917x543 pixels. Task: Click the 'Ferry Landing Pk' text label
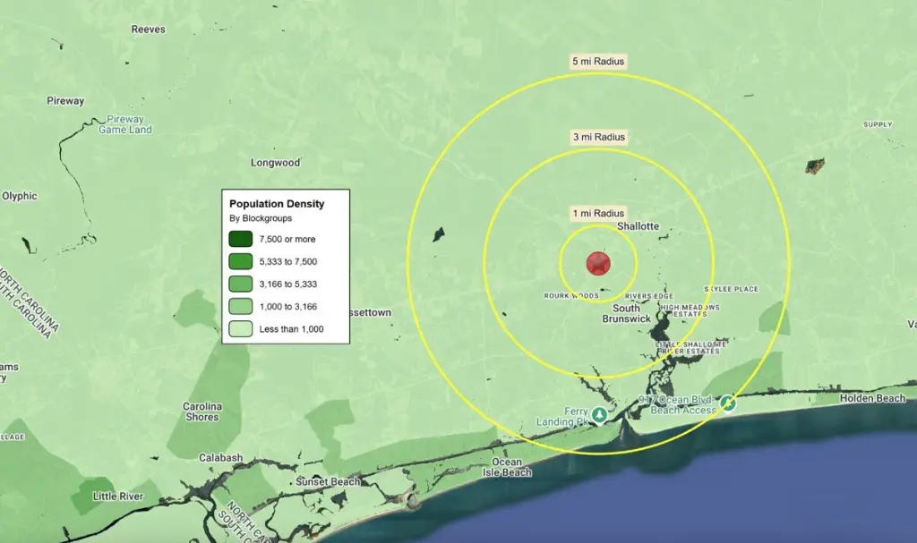coord(562,417)
